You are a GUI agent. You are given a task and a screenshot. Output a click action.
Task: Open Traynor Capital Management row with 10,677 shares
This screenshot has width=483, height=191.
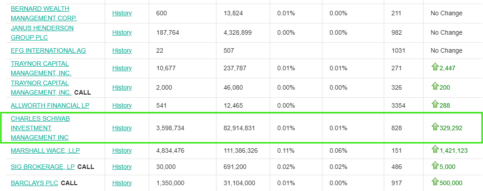tap(41, 68)
